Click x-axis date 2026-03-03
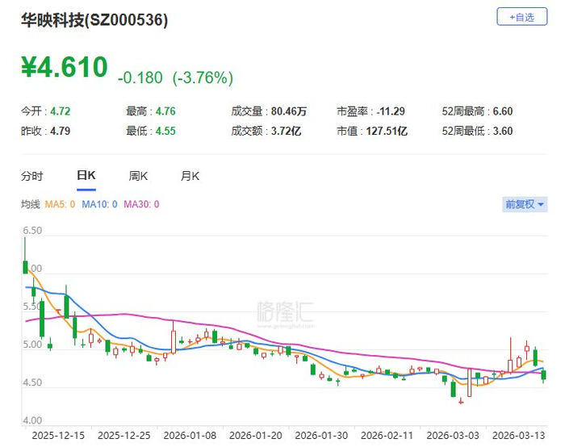The image size is (565, 447). 453,436
